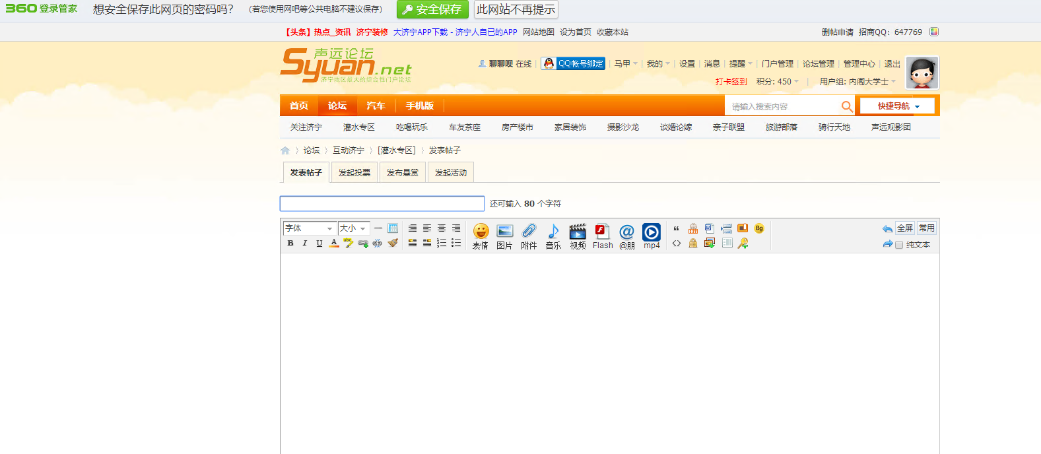Screen dimensions: 1041x454
Task: Open the font color picker
Action: [334, 243]
